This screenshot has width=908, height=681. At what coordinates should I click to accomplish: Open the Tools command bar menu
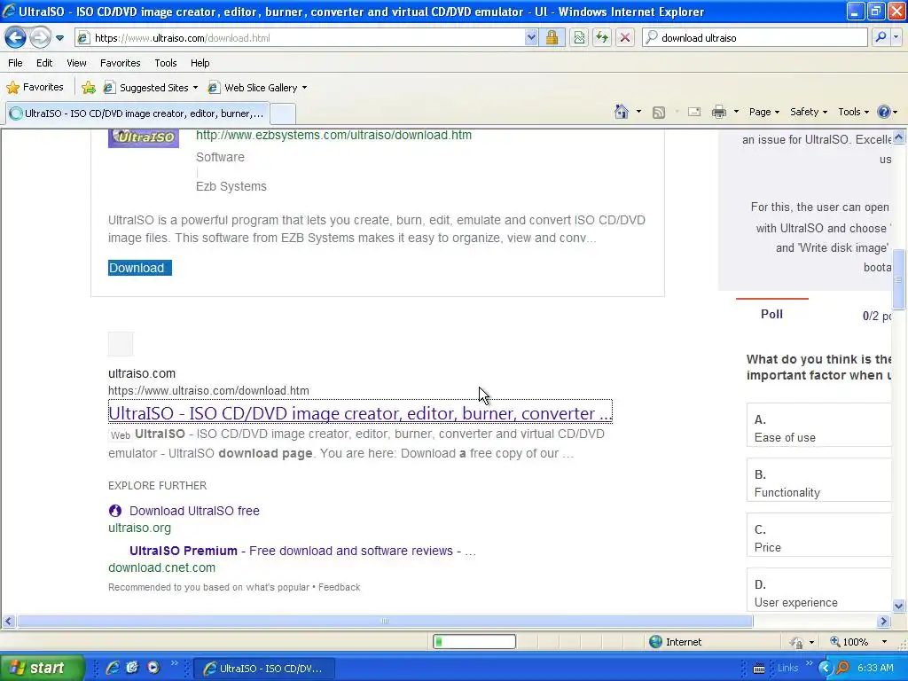(x=854, y=112)
